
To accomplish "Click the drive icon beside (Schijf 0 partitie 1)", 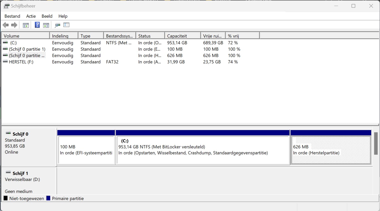I will 5,49.
